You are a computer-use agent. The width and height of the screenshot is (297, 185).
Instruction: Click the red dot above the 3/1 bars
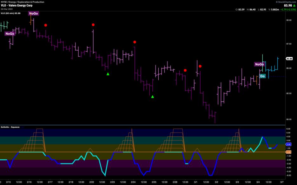tap(200, 66)
